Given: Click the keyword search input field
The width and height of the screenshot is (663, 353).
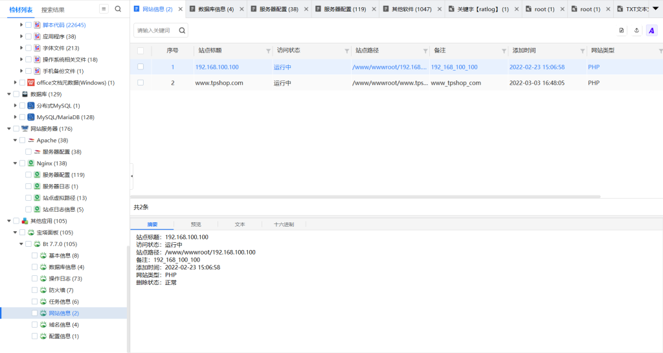Looking at the screenshot, I should 155,30.
